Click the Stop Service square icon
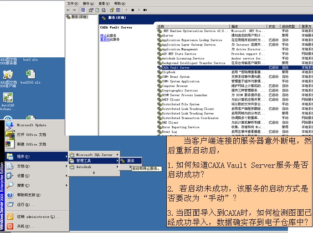The height and width of the screenshot is (233, 313). [133, 10]
